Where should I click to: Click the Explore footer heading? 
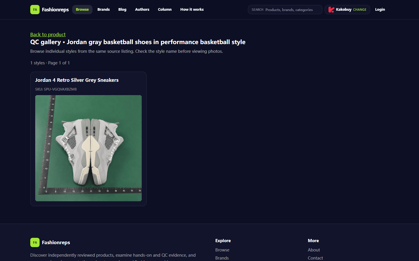pos(223,241)
